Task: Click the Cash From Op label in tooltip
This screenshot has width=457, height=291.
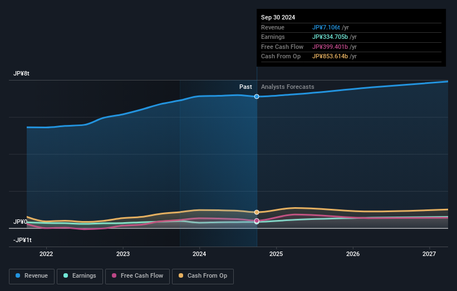Action: (x=281, y=57)
